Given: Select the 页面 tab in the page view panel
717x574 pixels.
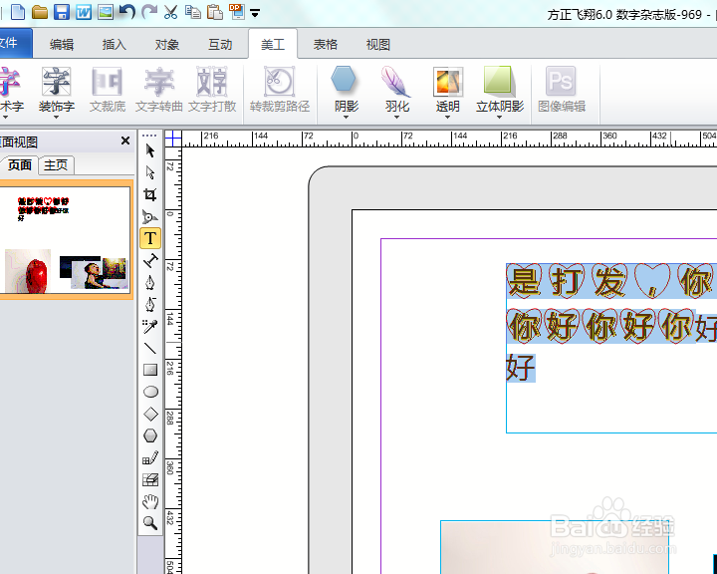Looking at the screenshot, I should (x=19, y=164).
